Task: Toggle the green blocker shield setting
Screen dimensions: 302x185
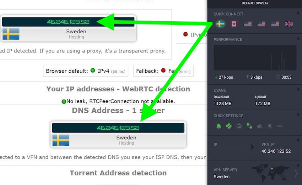Action: click(229, 126)
